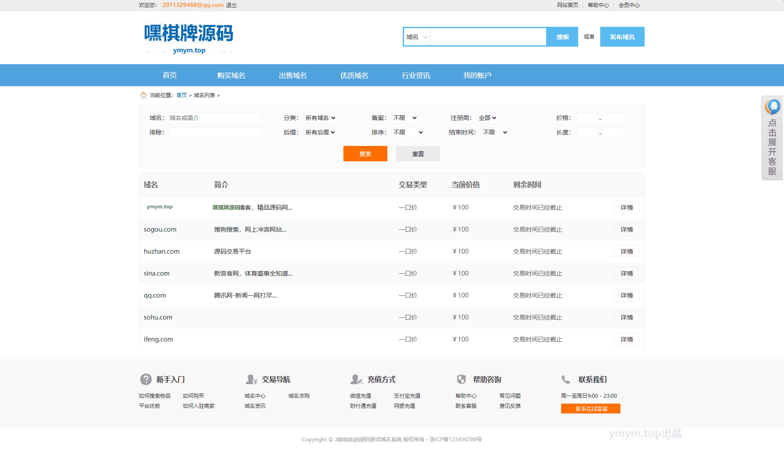
Task: Open the 排序 dropdown
Action: pyautogui.click(x=408, y=132)
